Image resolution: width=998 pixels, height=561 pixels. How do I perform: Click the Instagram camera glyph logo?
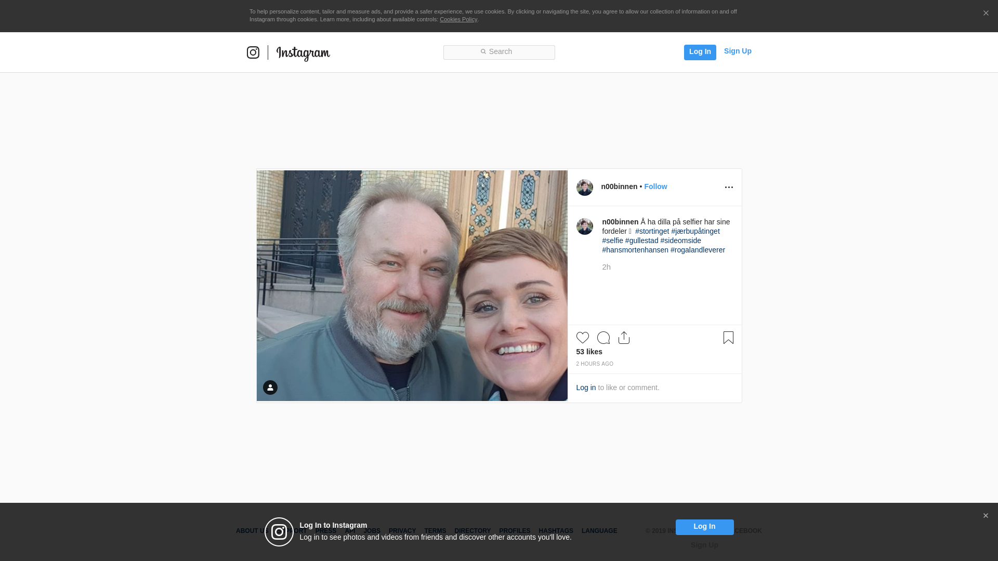click(253, 52)
